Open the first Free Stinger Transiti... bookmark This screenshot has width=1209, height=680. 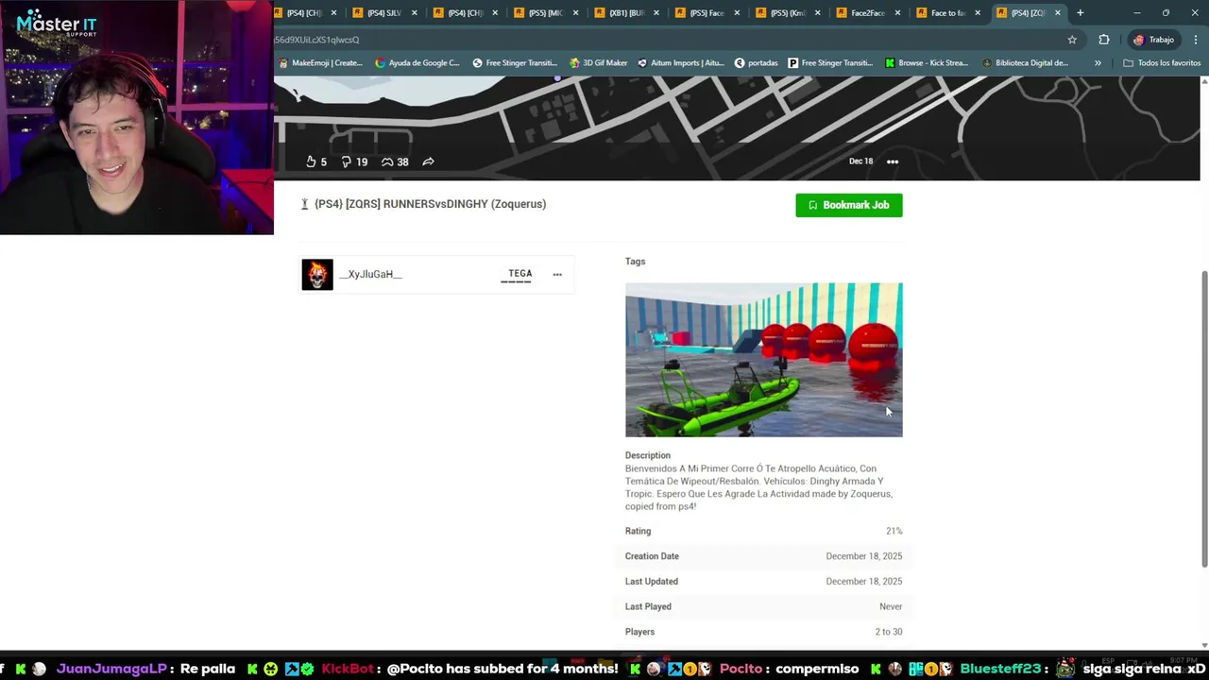tap(515, 63)
